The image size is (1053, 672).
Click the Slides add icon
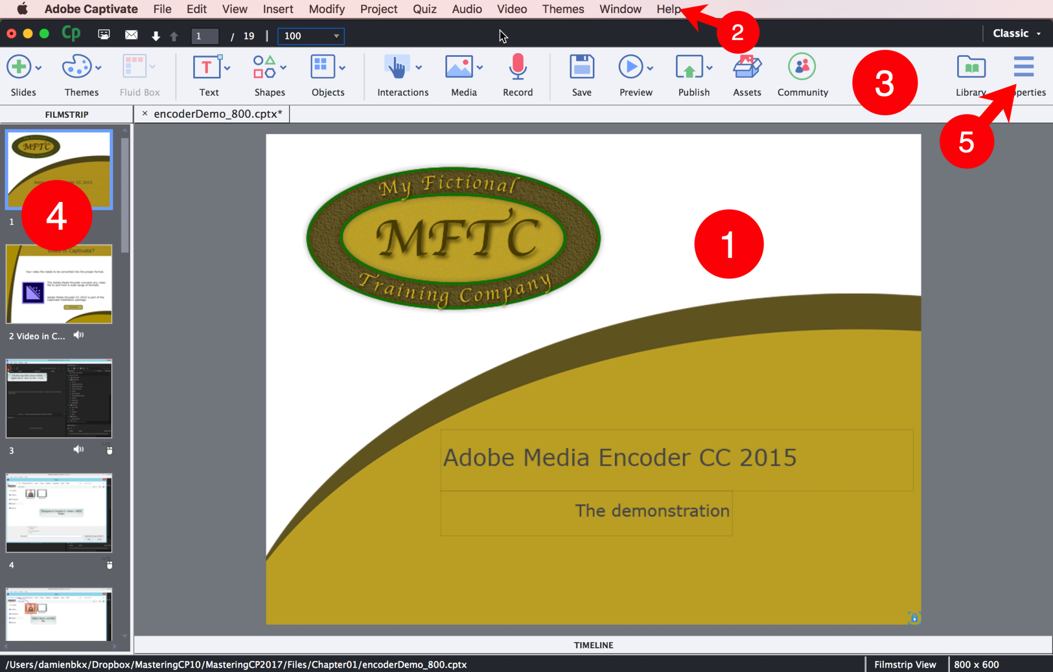click(19, 67)
